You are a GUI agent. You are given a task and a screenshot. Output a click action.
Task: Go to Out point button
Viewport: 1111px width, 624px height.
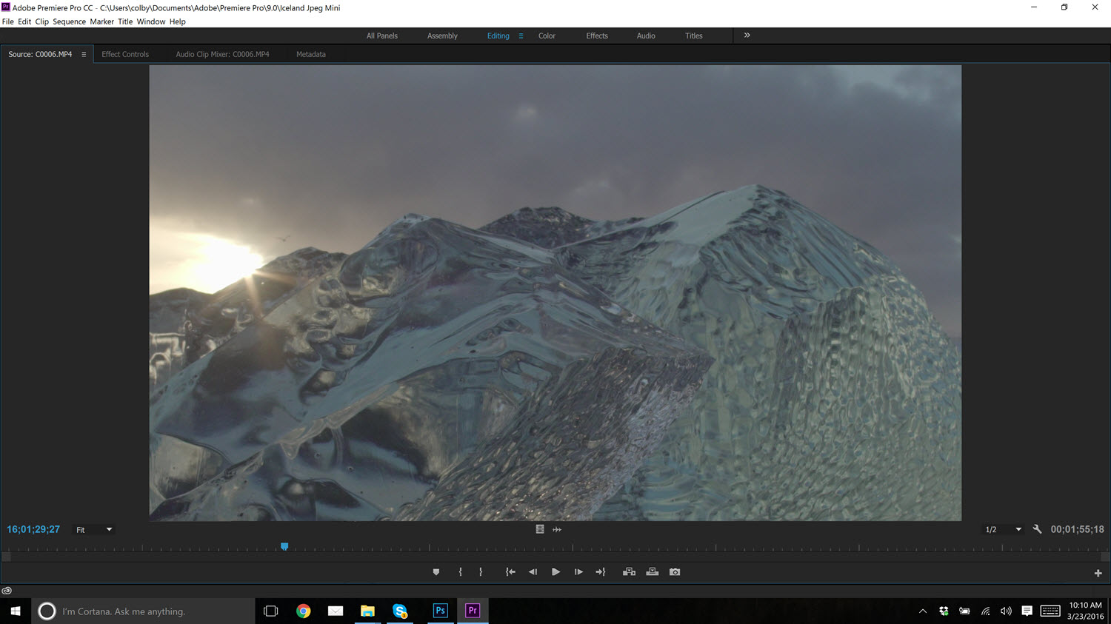(x=601, y=572)
